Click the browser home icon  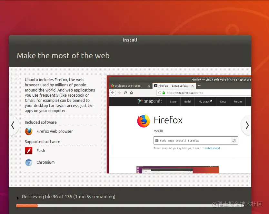tap(132, 93)
